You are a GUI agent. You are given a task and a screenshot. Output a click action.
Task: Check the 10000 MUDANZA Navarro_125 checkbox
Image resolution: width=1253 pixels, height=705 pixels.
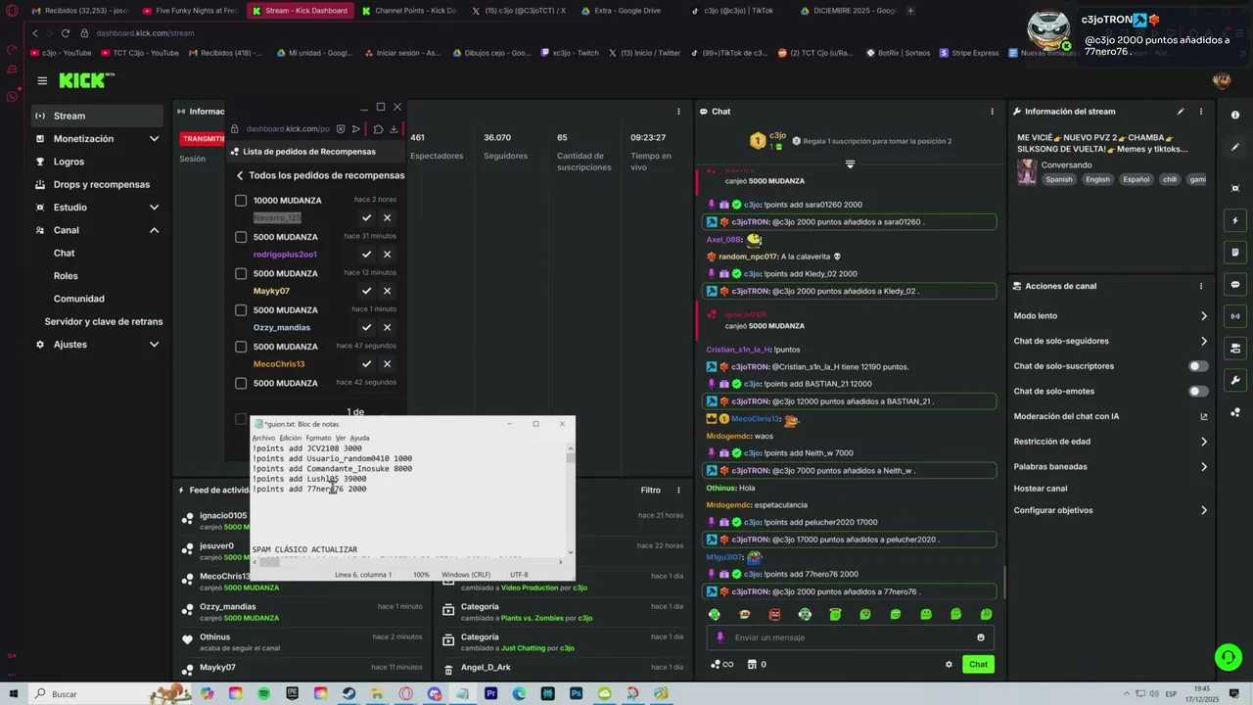click(241, 201)
